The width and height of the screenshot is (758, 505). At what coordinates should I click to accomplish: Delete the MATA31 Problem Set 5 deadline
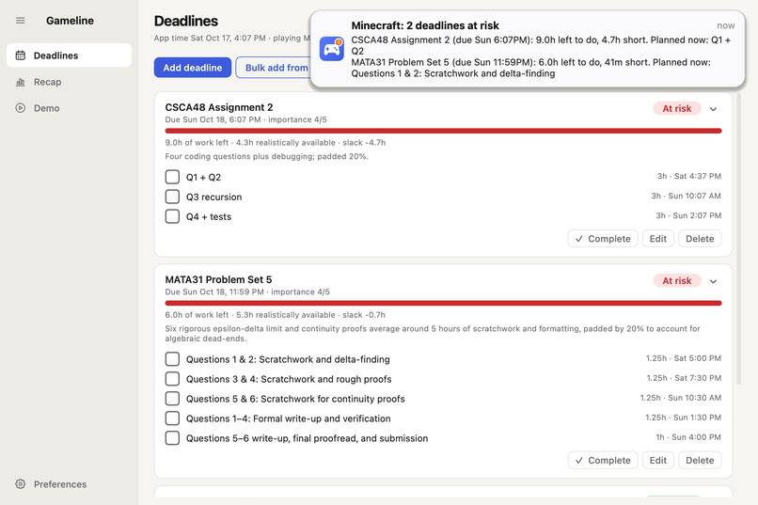pyautogui.click(x=700, y=461)
